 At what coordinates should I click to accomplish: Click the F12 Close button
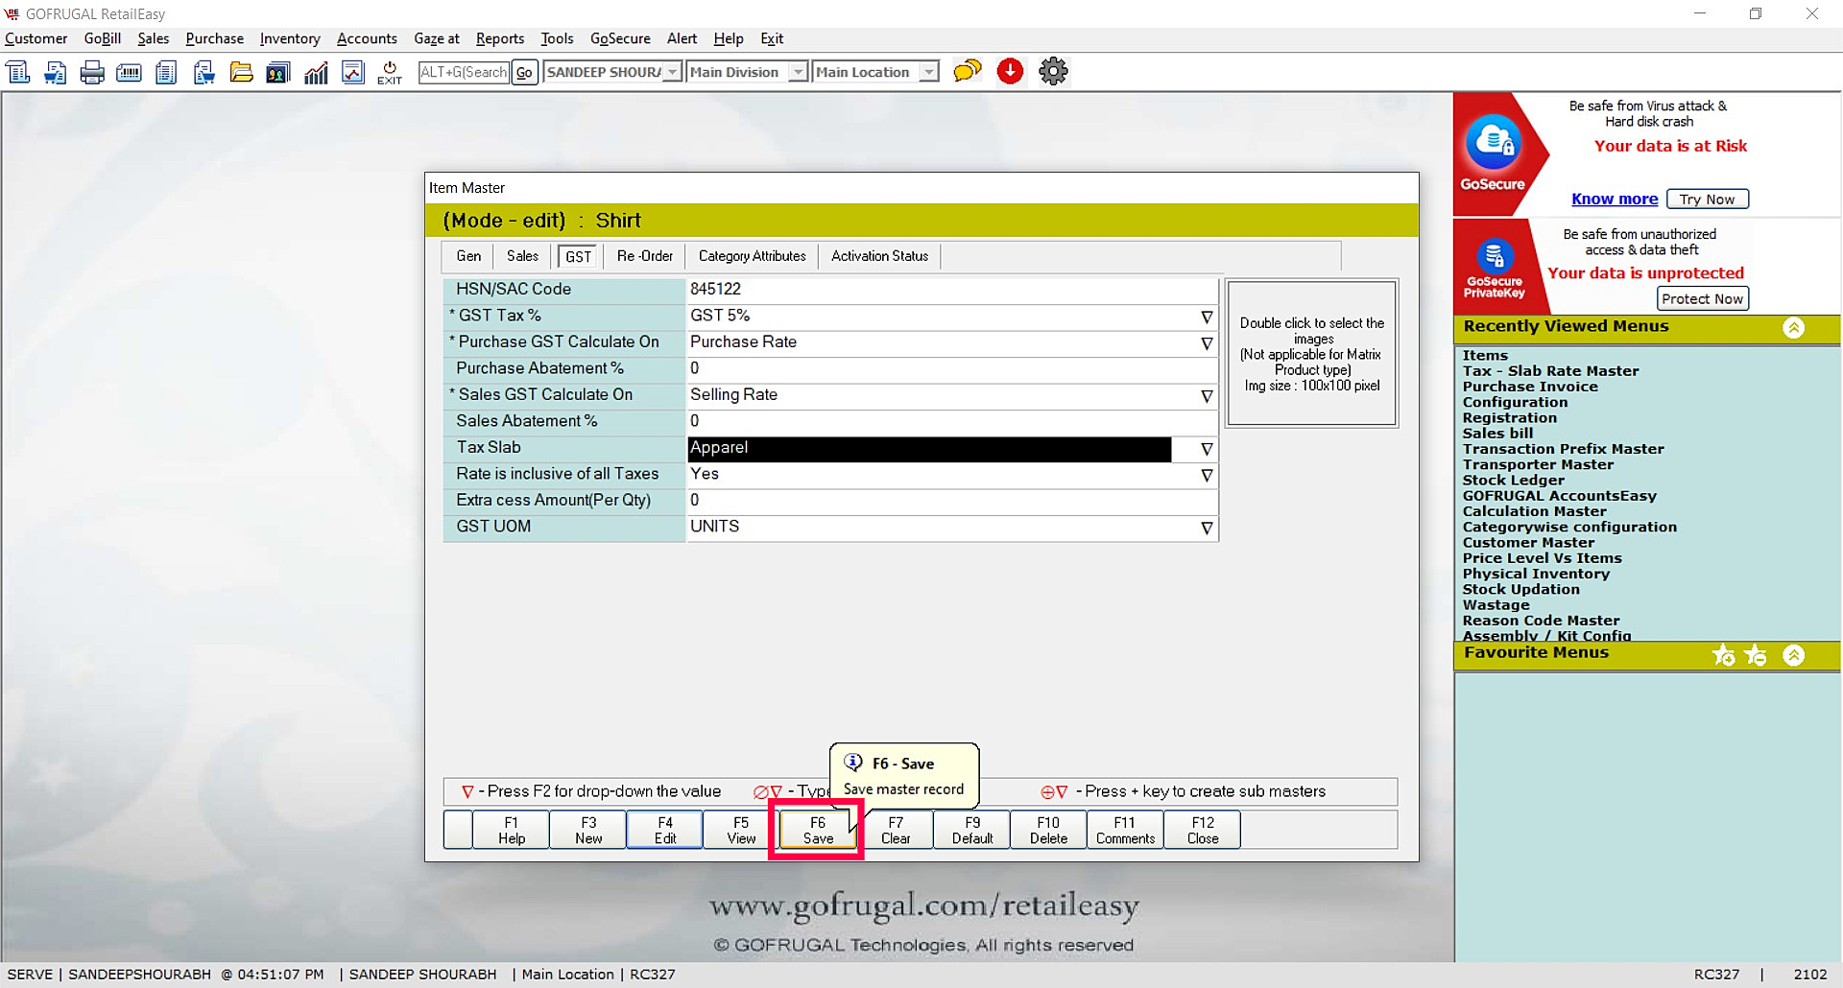(x=1203, y=830)
